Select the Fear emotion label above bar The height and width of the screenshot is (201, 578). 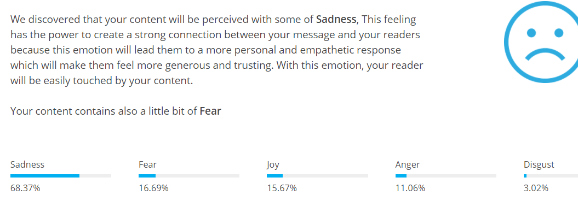[147, 164]
